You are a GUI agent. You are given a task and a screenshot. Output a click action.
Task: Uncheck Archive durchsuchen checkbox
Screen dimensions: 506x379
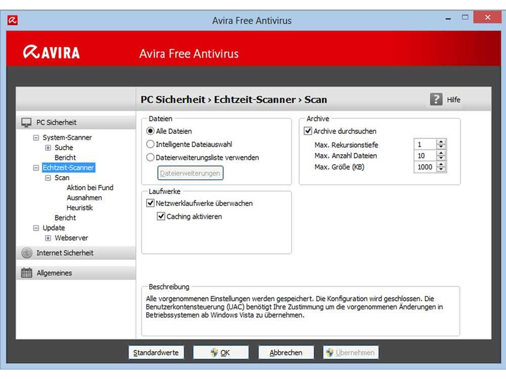(x=308, y=131)
